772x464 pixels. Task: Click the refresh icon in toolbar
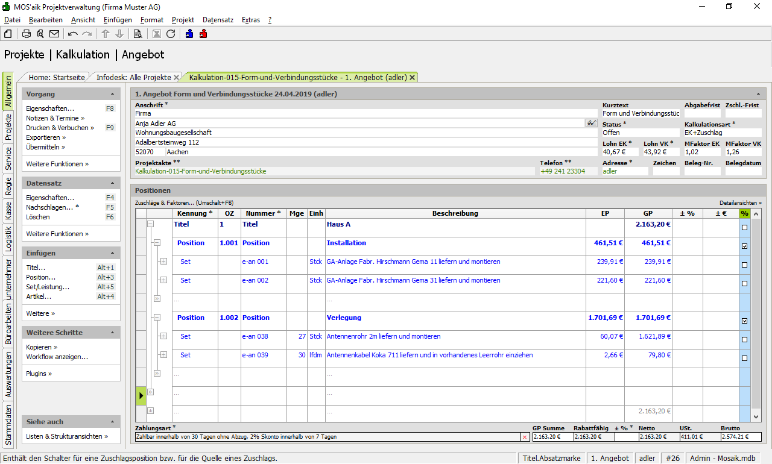point(171,34)
